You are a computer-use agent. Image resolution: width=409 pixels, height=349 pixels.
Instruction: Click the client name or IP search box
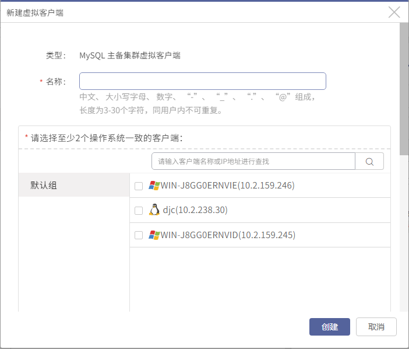[253, 162]
